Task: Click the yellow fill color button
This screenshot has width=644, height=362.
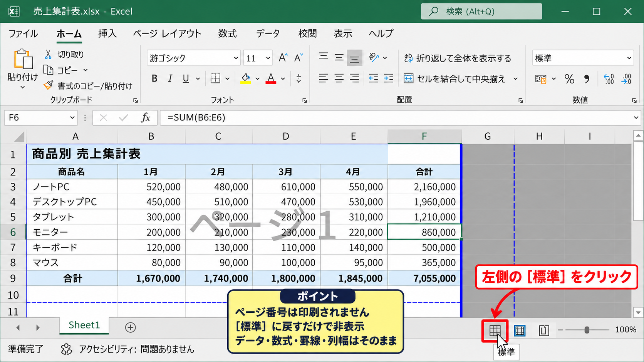Action: point(245,78)
